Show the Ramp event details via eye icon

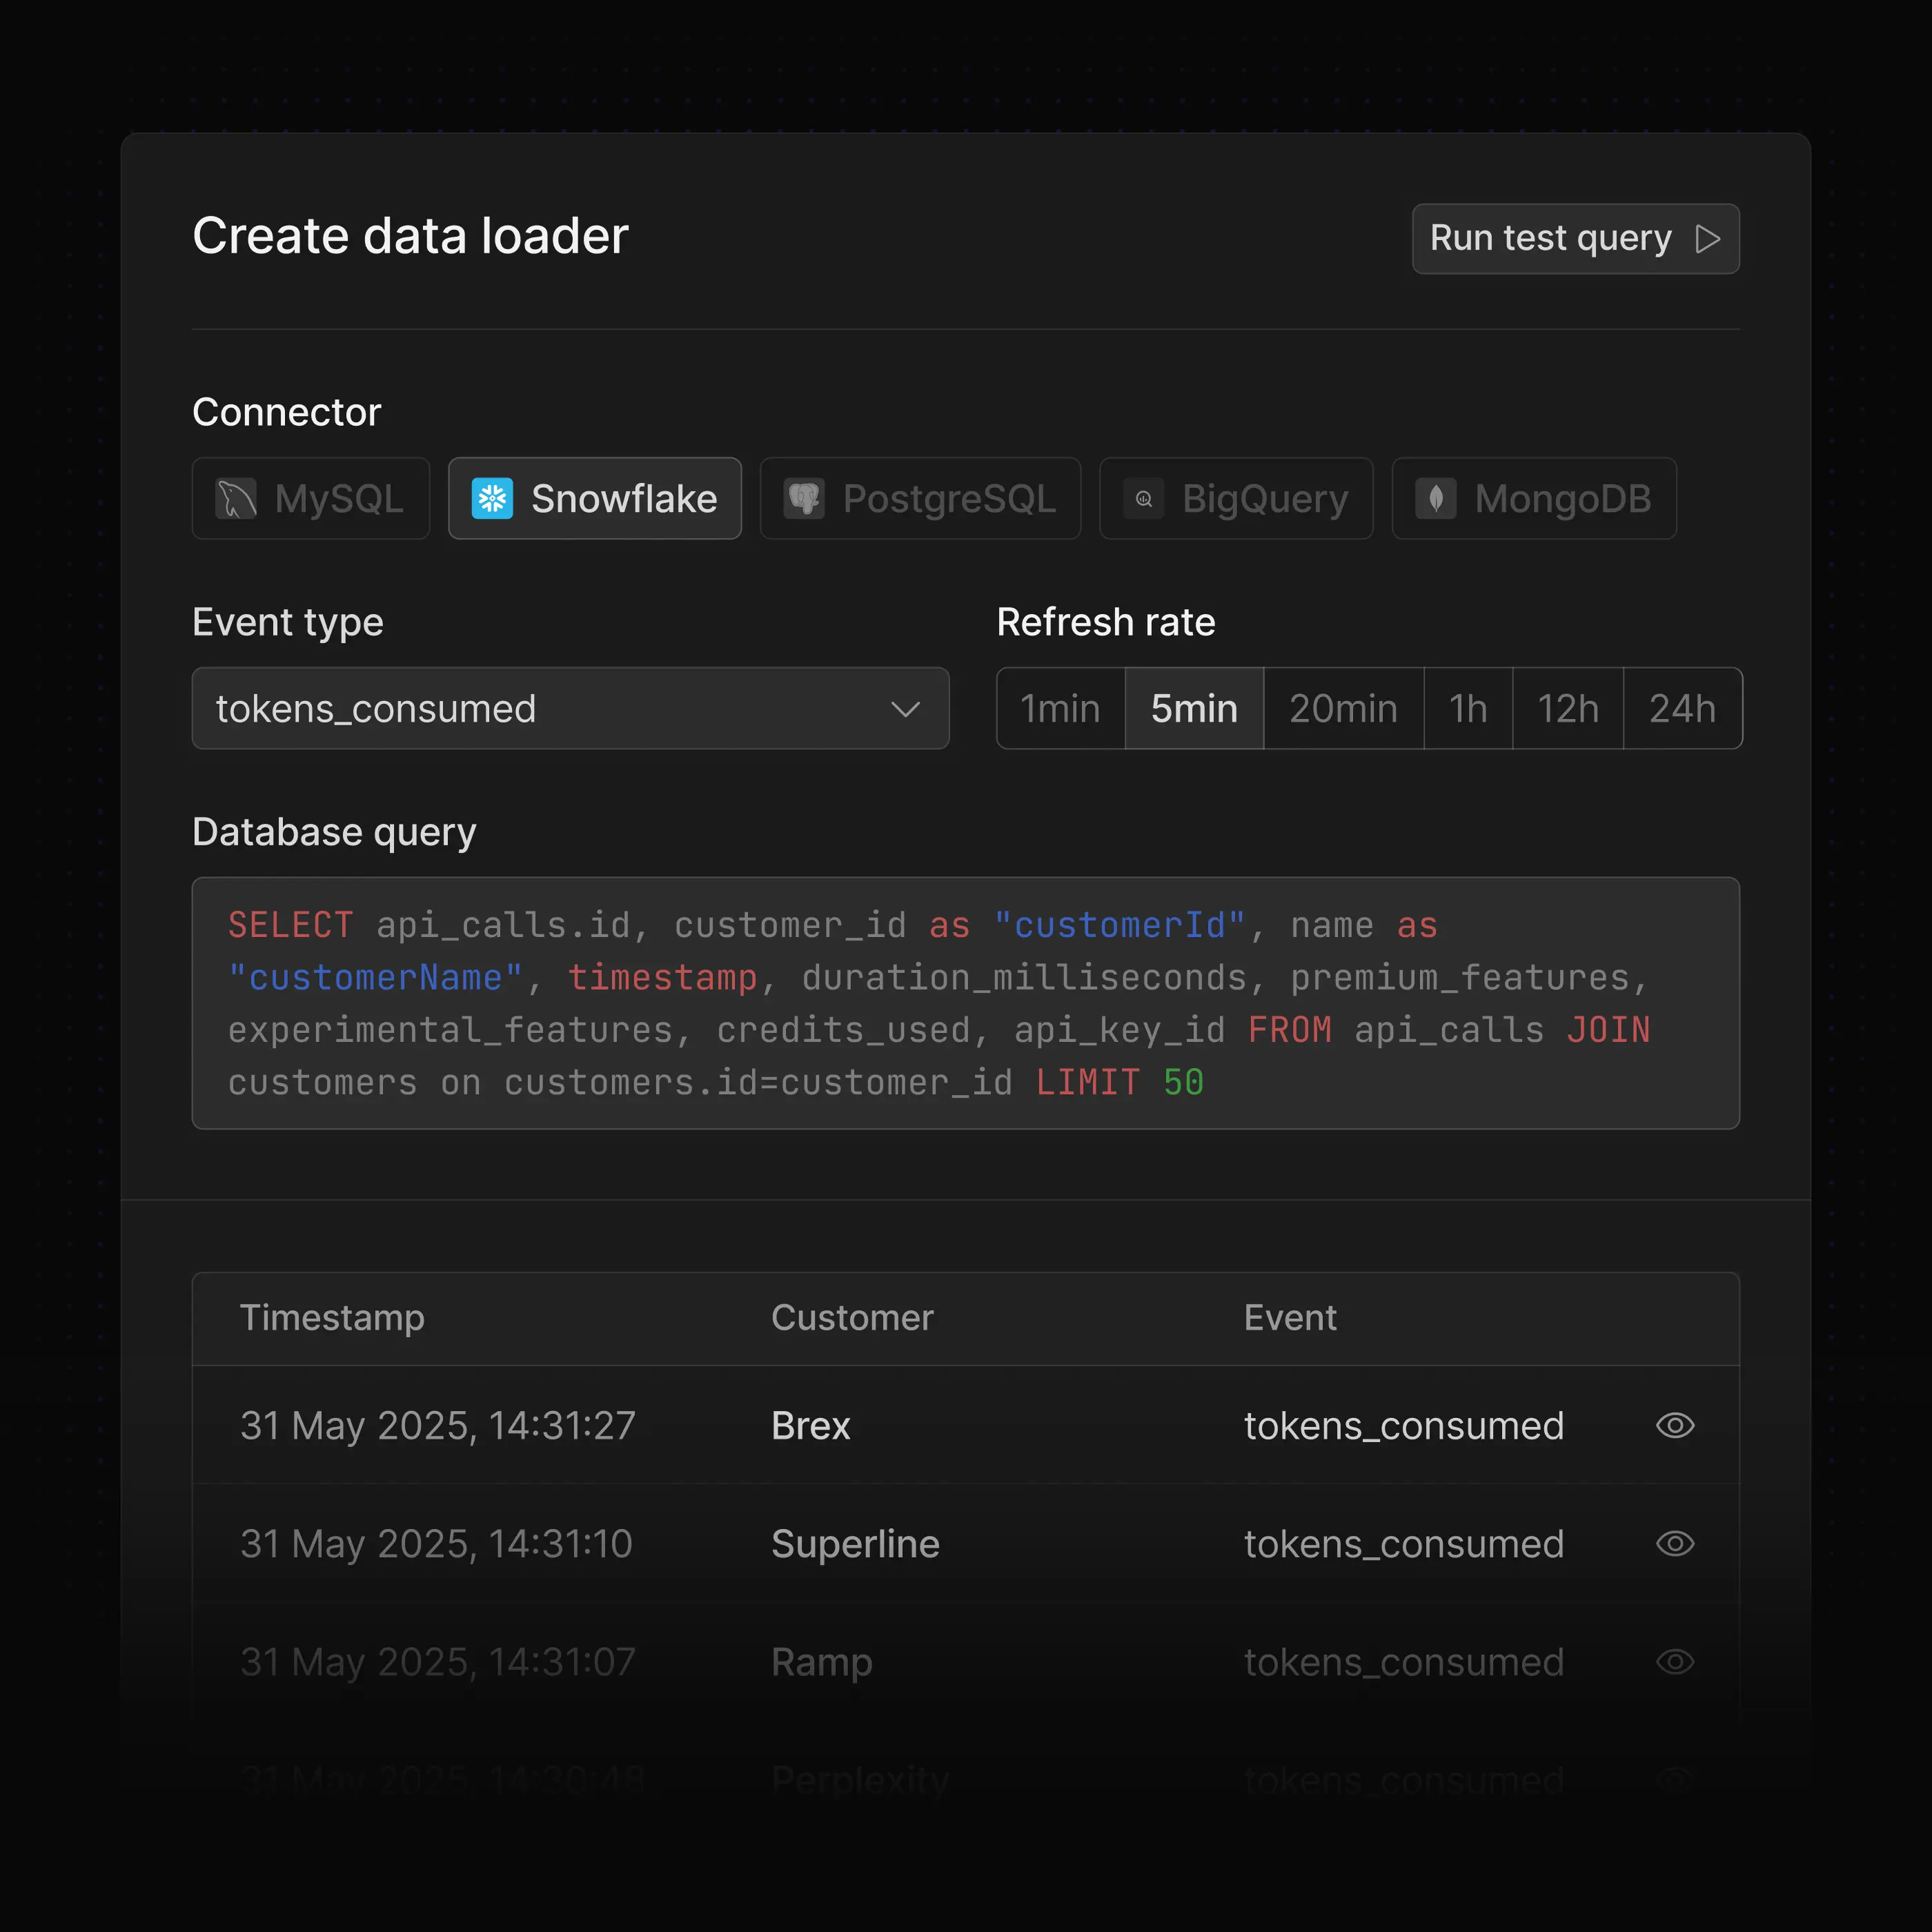point(1675,1661)
